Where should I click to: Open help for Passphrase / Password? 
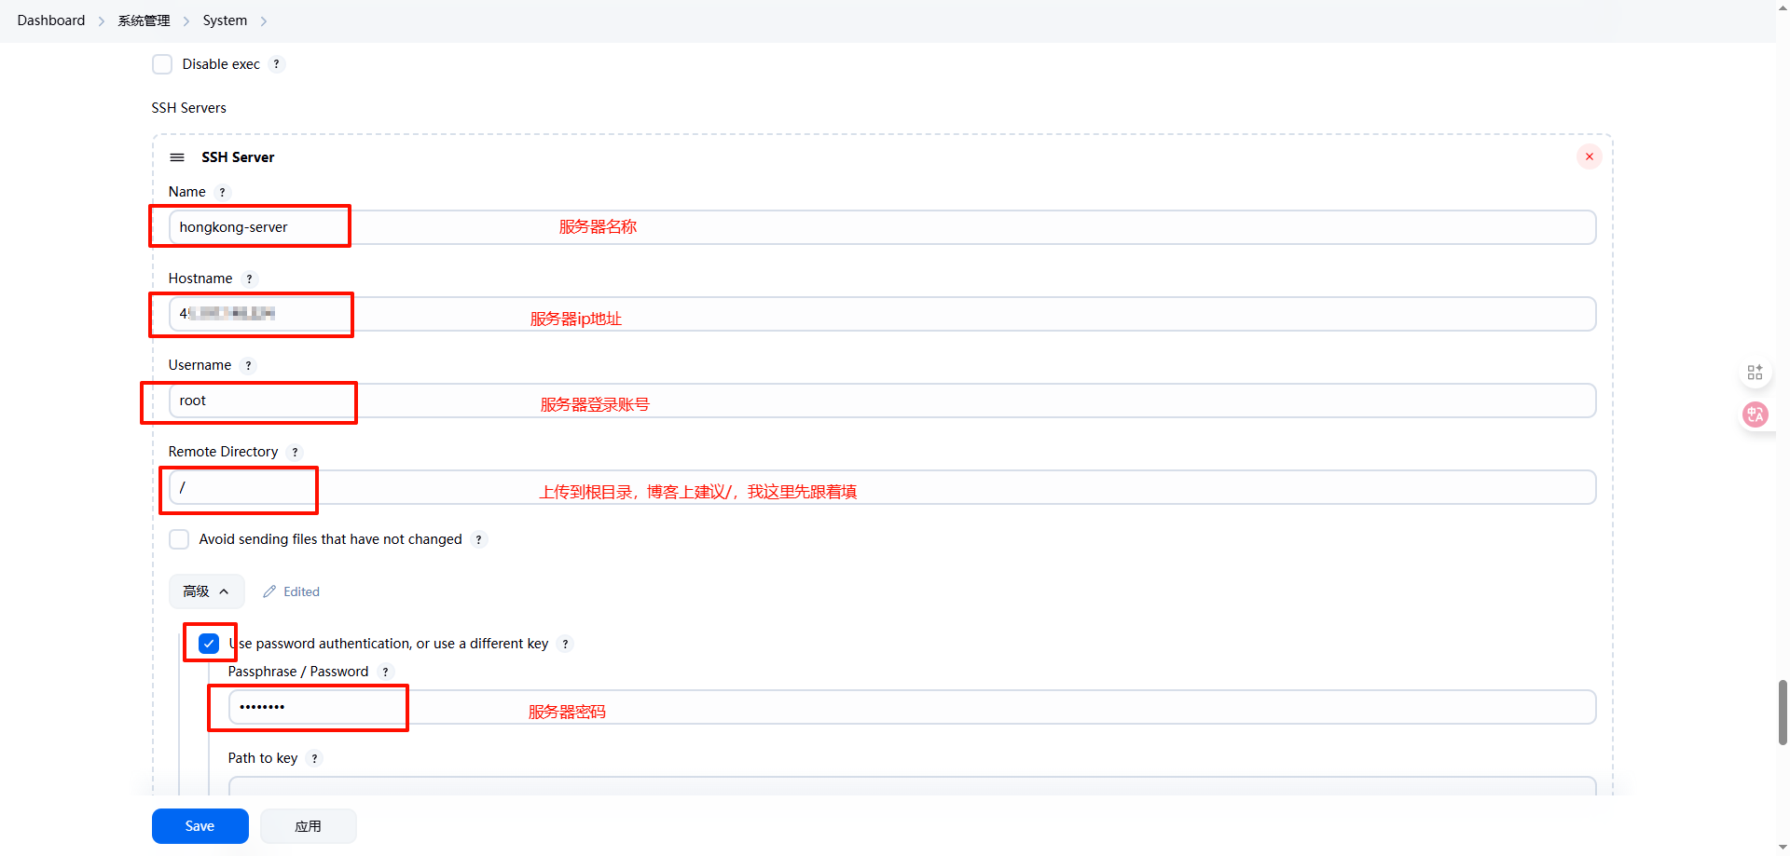click(385, 672)
